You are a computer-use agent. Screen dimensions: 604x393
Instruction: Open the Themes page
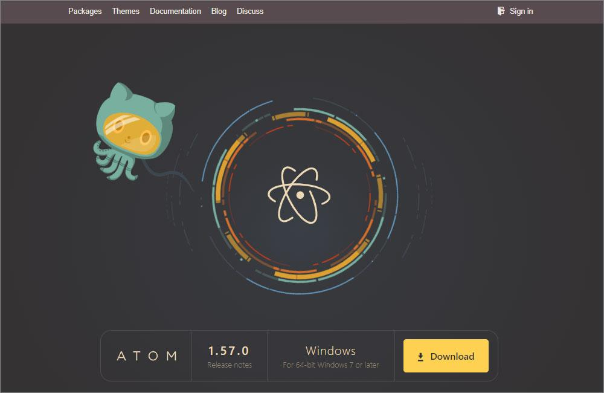(x=126, y=11)
